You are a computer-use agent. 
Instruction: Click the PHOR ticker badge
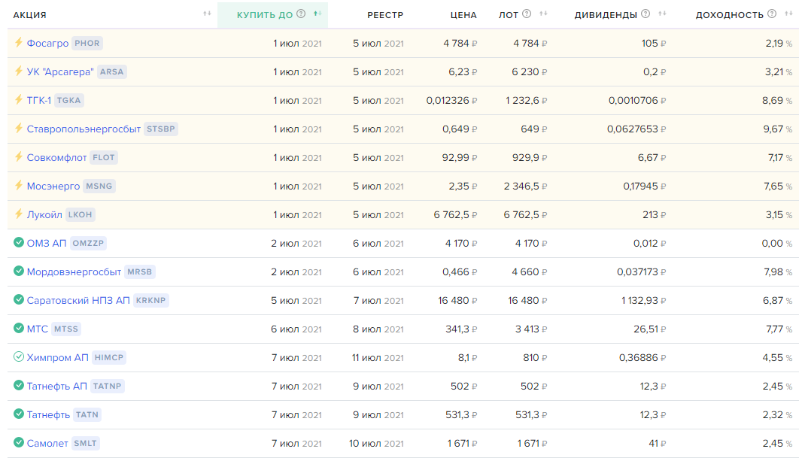[87, 43]
